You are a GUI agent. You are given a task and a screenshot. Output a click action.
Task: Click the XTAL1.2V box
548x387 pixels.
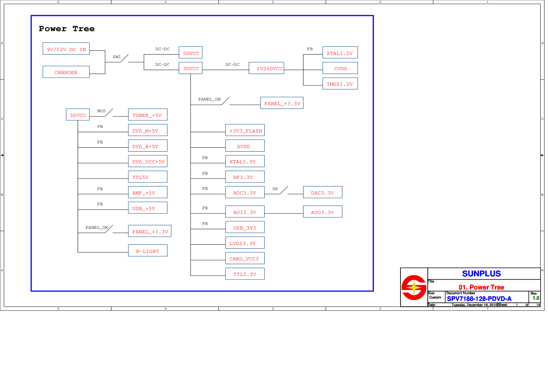click(x=340, y=53)
